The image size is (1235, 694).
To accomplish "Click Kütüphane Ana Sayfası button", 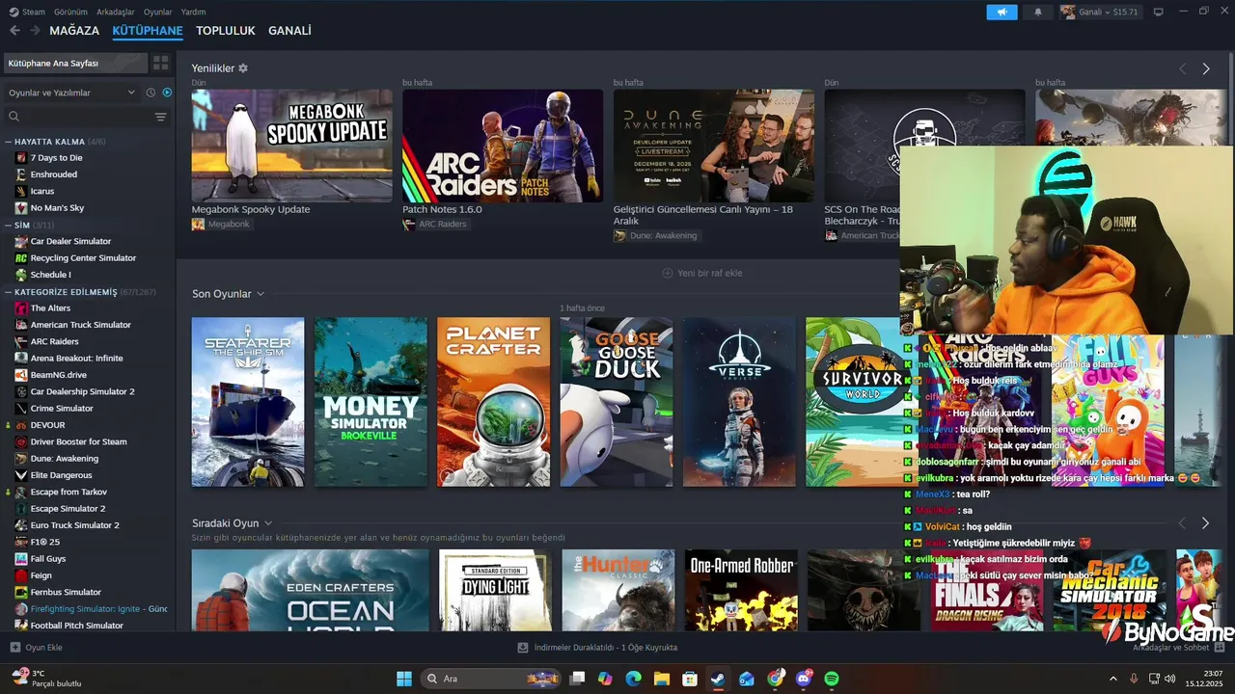I will click(75, 63).
